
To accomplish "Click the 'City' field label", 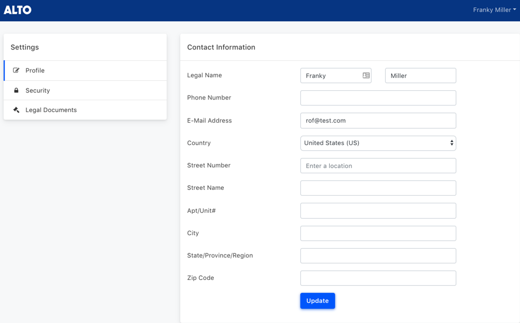I will click(x=193, y=233).
